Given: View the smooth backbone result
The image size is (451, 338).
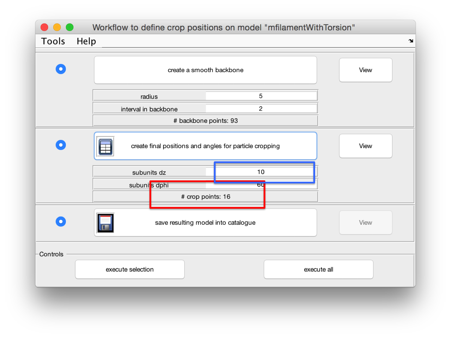Looking at the screenshot, I should (x=366, y=70).
